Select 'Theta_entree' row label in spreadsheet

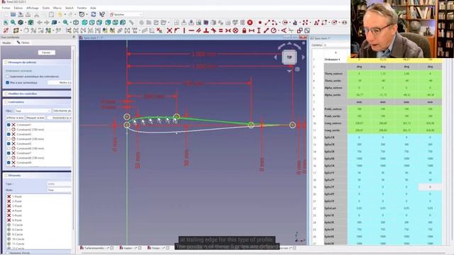pyautogui.click(x=333, y=74)
